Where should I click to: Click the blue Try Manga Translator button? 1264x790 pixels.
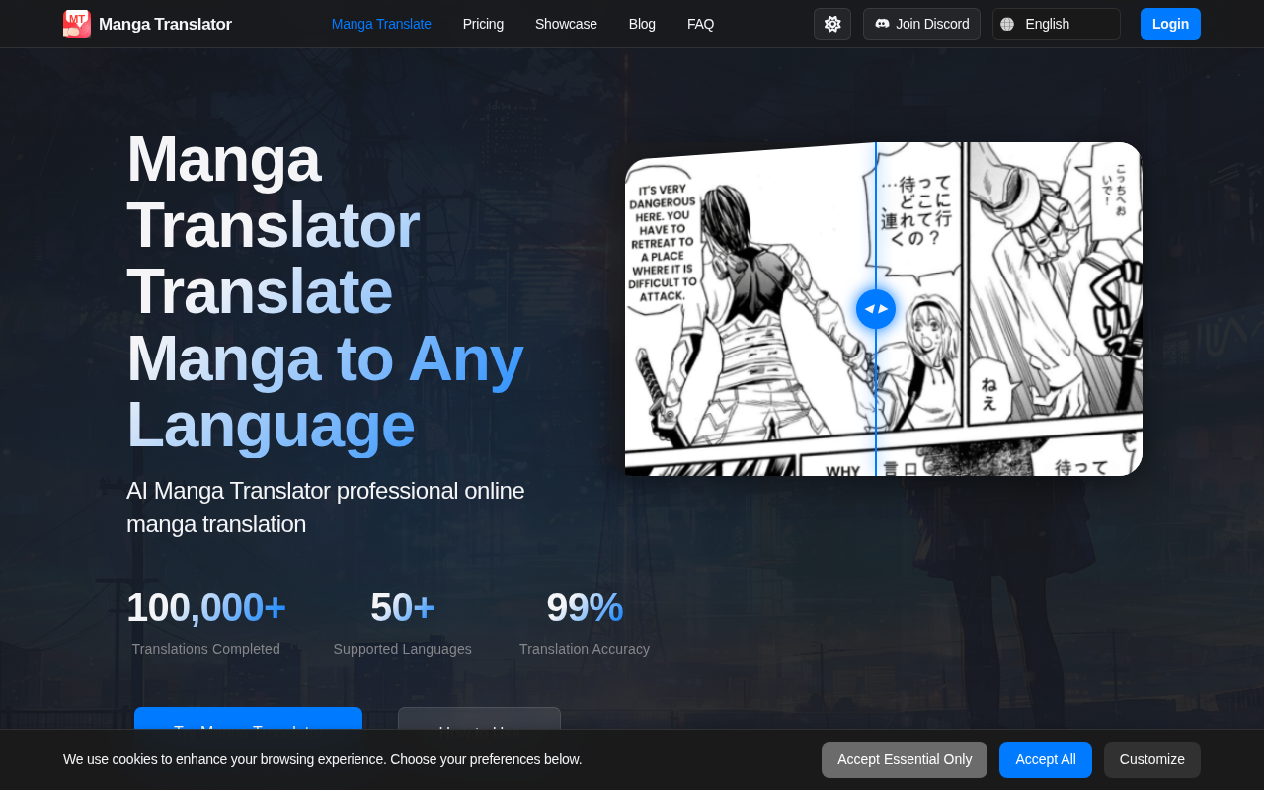click(x=248, y=719)
